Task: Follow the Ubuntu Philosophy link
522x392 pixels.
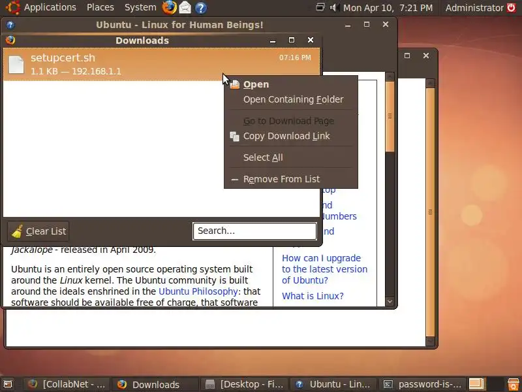Action: pos(198,291)
